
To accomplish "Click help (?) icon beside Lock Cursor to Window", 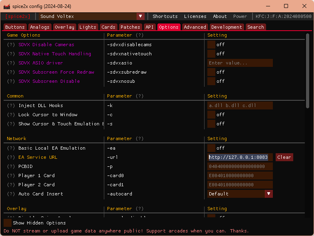I will pyautogui.click(x=11, y=115).
